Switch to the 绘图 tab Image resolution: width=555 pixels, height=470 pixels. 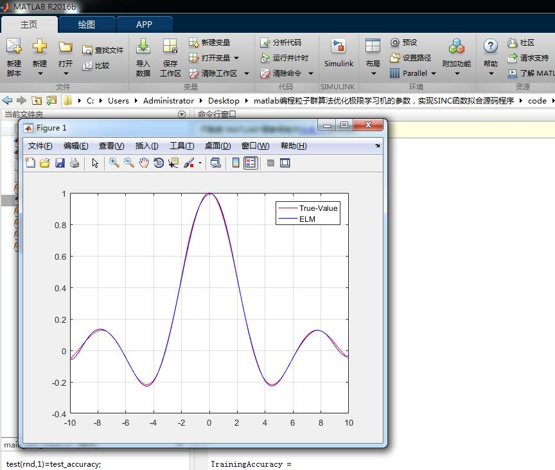coord(86,24)
